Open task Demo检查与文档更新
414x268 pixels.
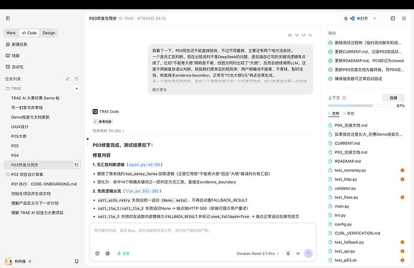[30, 117]
